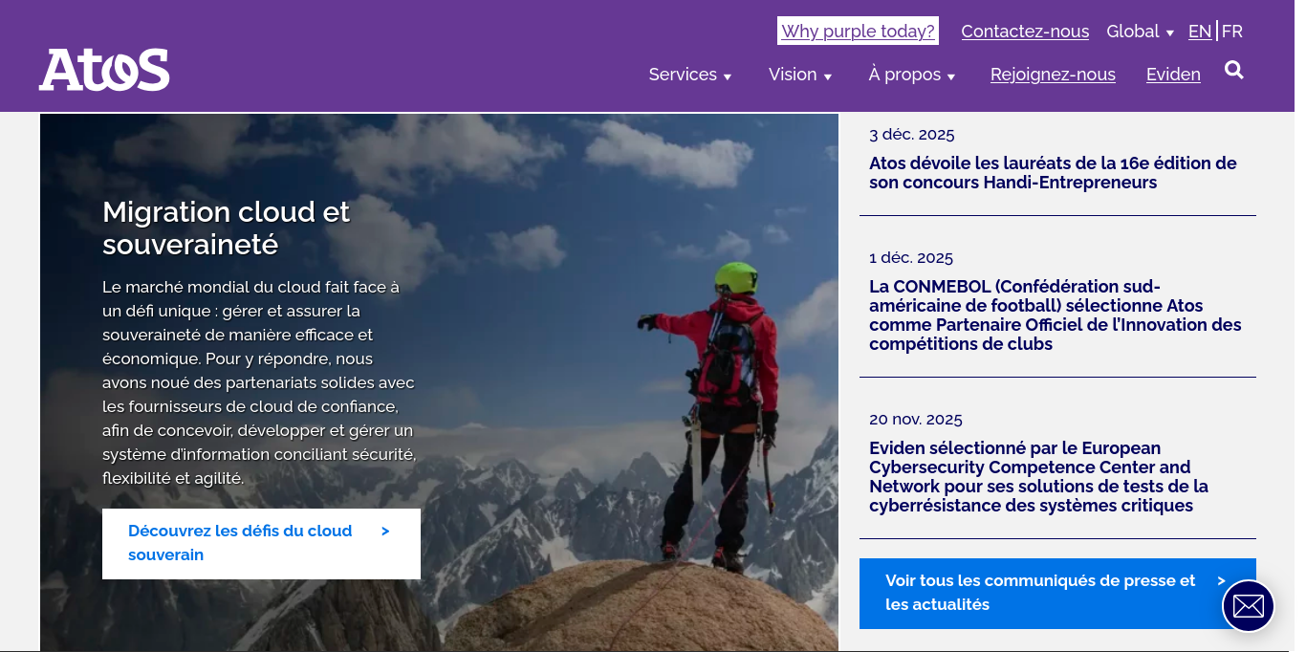Viewport: 1306px width, 652px height.
Task: Open the Services dropdown menu
Action: pos(689,75)
